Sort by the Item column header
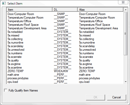The width and height of the screenshot is (130, 105). coord(29,10)
